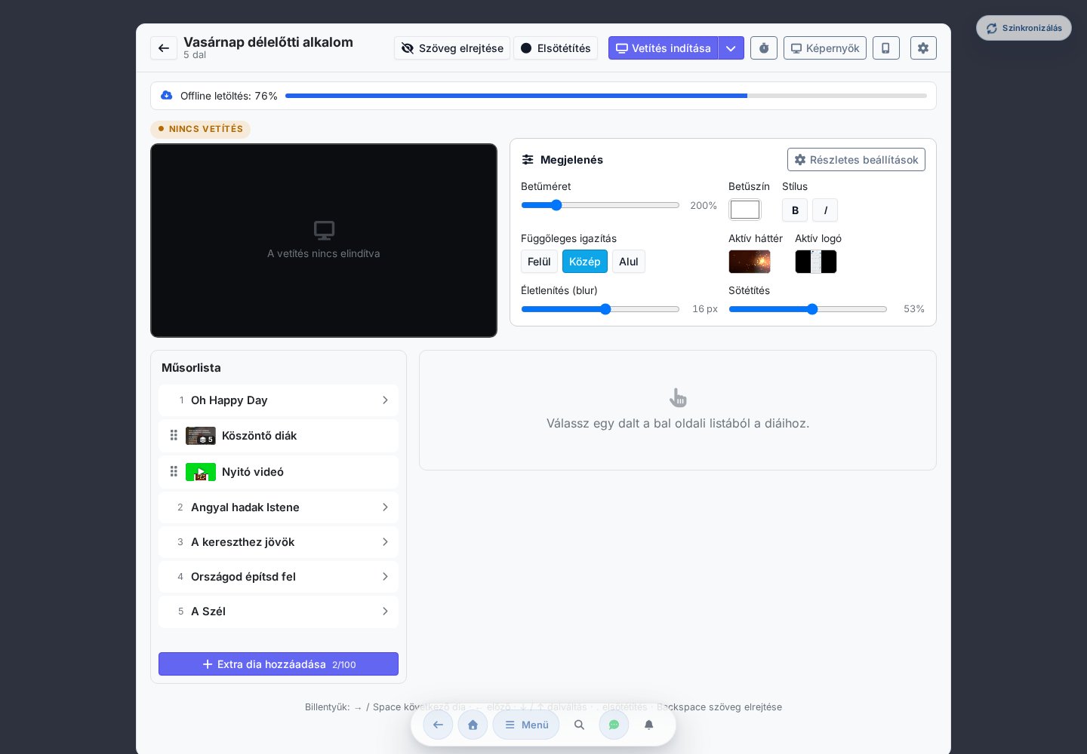
Task: Click Extra dia hozzáadása button
Action: pos(279,664)
